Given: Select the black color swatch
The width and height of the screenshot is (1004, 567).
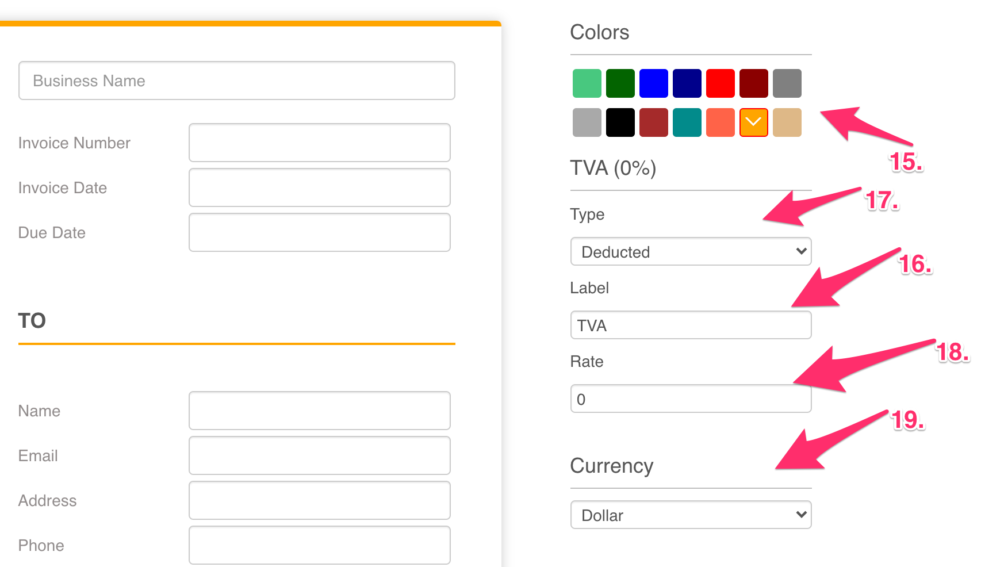Looking at the screenshot, I should point(620,122).
